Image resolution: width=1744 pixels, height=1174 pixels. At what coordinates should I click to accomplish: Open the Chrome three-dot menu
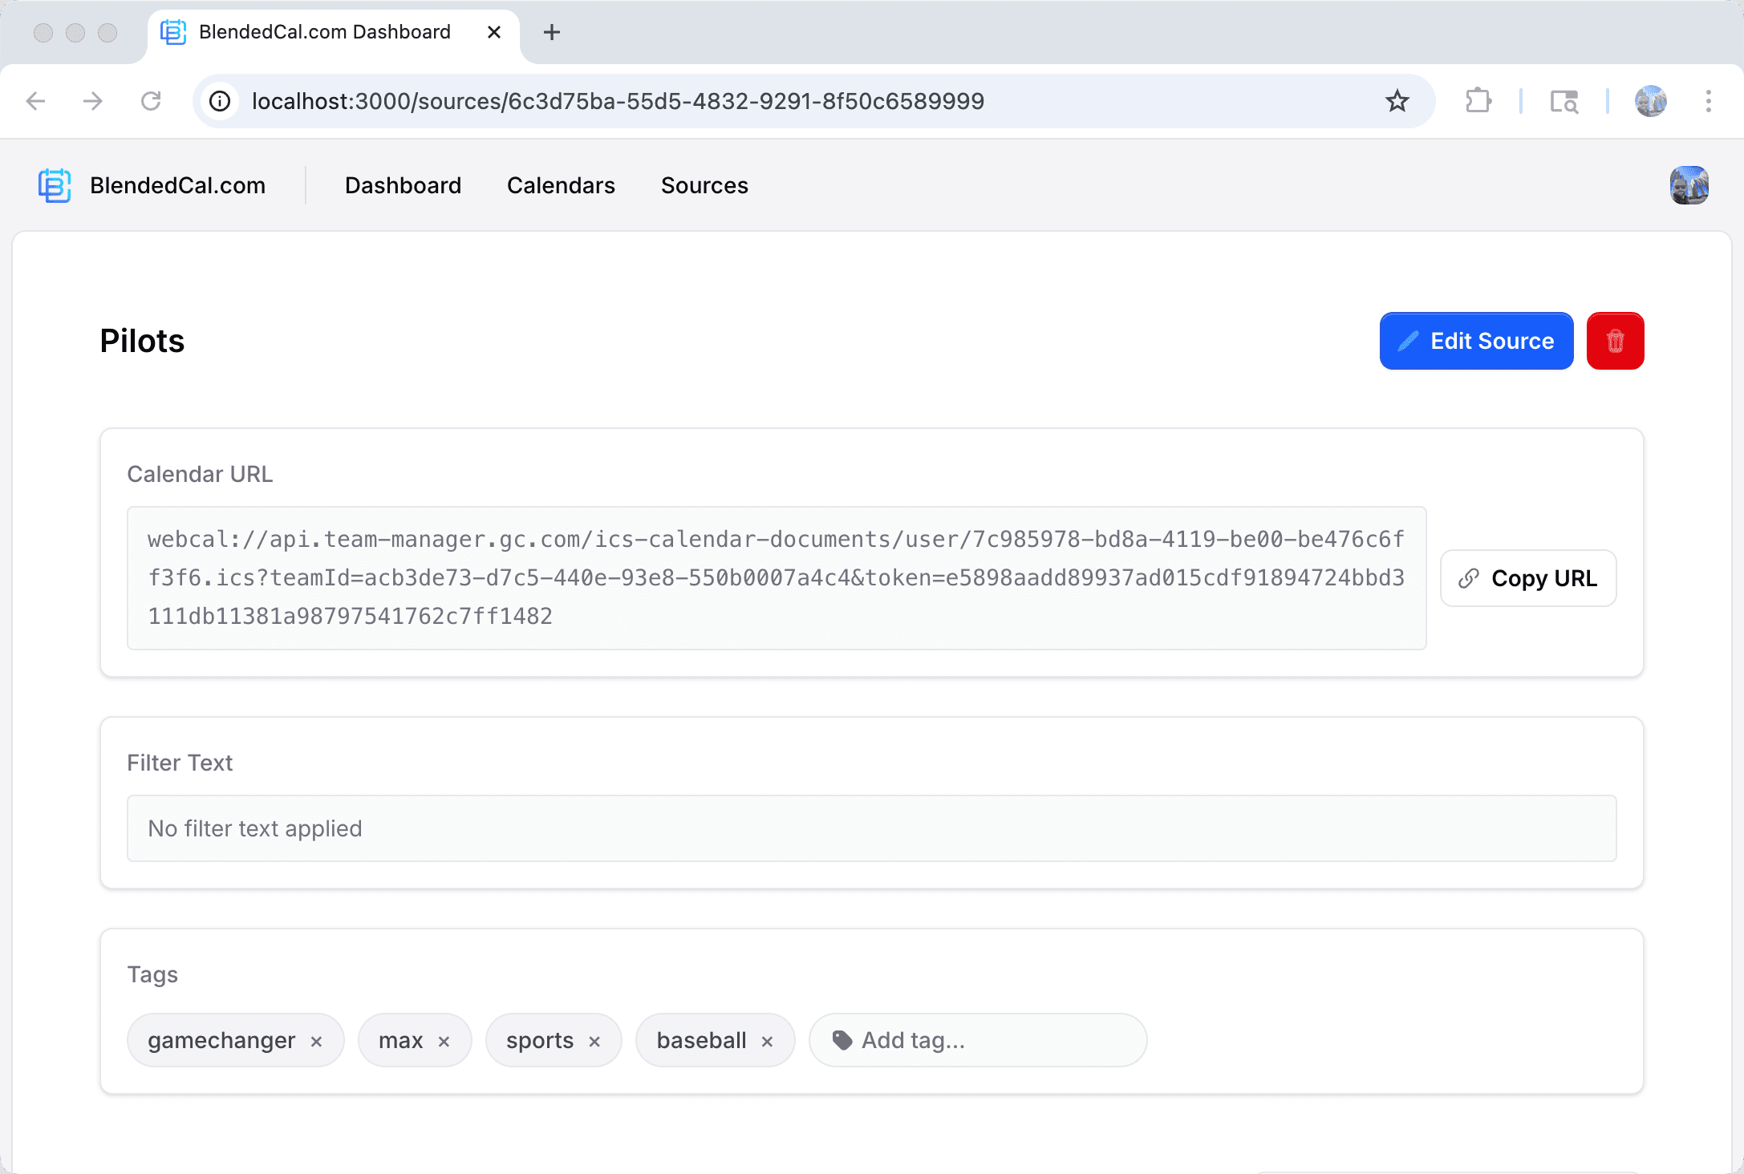click(x=1708, y=101)
